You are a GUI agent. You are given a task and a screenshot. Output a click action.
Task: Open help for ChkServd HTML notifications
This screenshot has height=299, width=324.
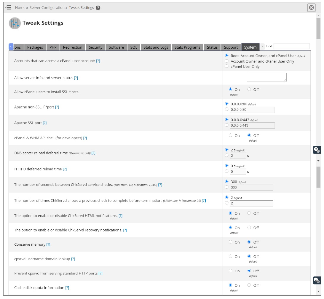(x=120, y=216)
